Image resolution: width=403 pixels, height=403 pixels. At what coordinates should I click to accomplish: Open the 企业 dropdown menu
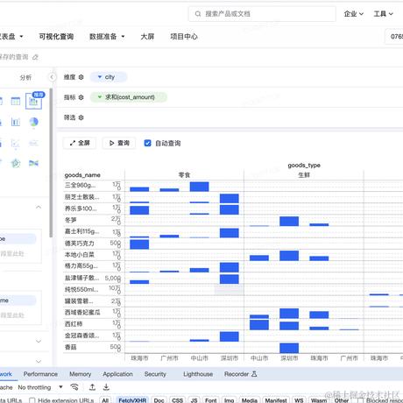pyautogui.click(x=353, y=14)
